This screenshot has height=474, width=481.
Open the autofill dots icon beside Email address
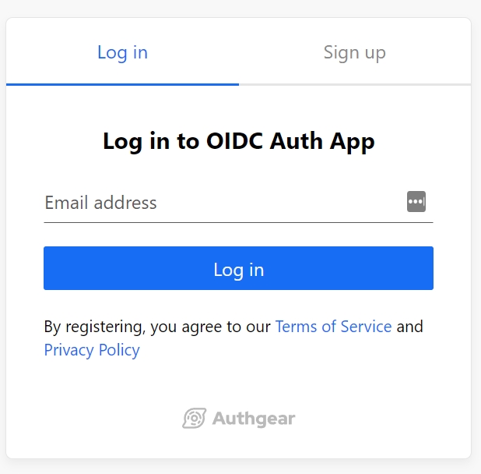point(416,201)
